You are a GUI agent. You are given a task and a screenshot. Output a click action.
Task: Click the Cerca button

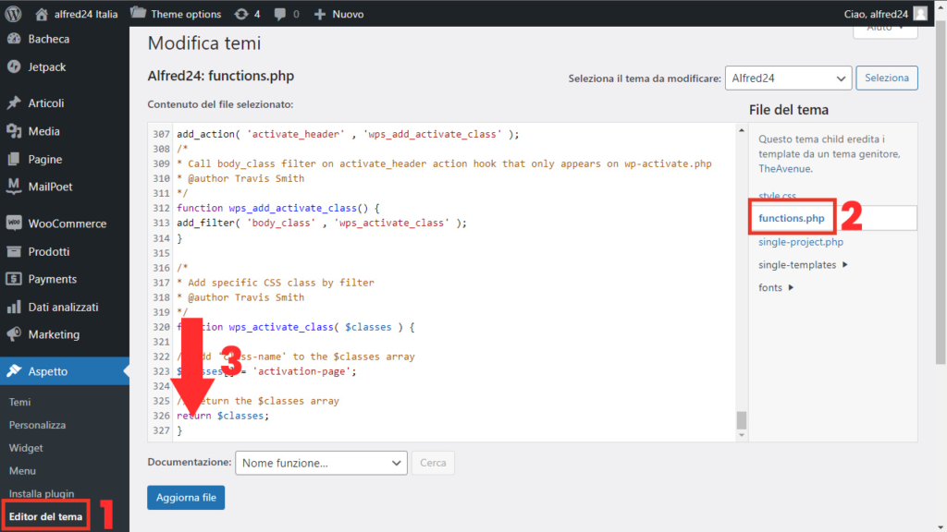click(x=433, y=463)
